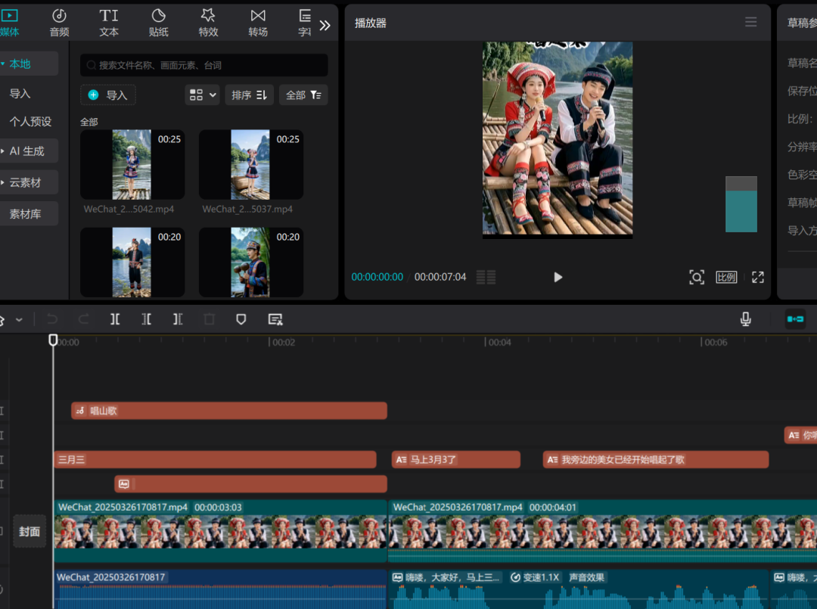Show more tabs with the double-chevron arrow
This screenshot has height=609, width=817.
click(325, 25)
